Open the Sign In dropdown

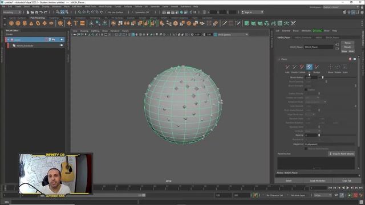253,12
